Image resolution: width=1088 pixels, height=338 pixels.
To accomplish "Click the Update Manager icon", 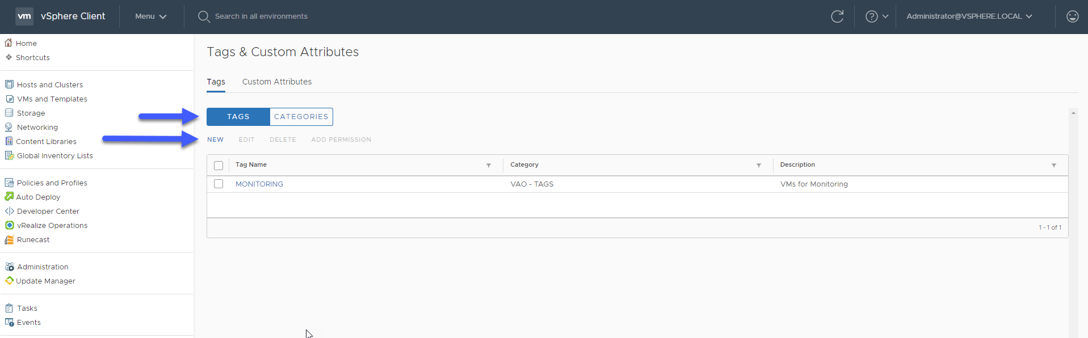I will click(9, 281).
